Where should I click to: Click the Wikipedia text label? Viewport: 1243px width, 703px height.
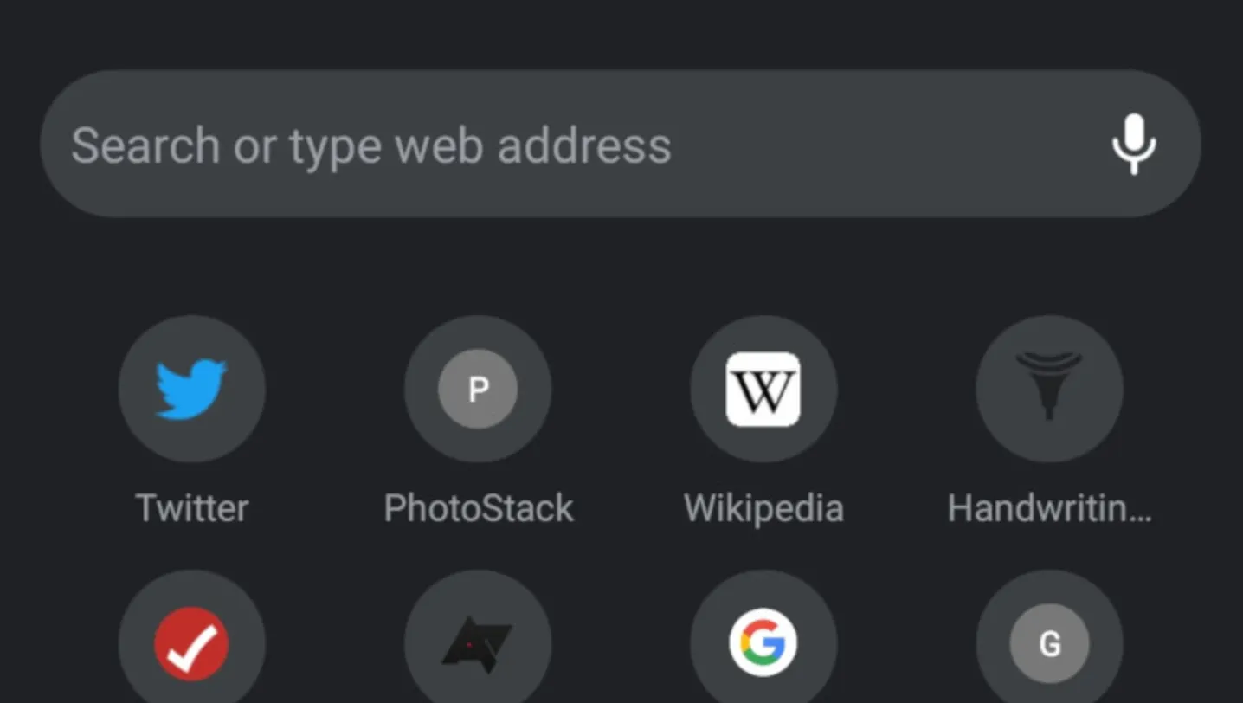[763, 508]
